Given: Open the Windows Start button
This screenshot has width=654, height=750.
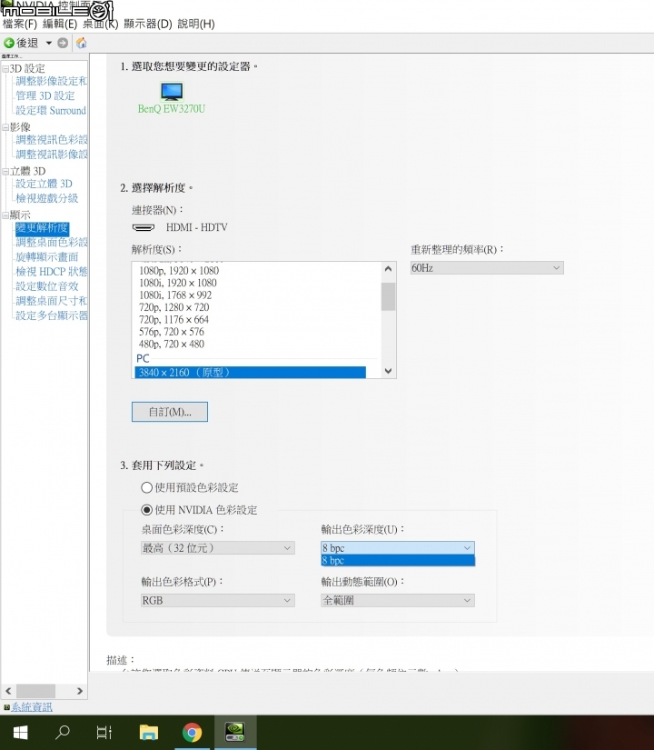Looking at the screenshot, I should click(20, 733).
